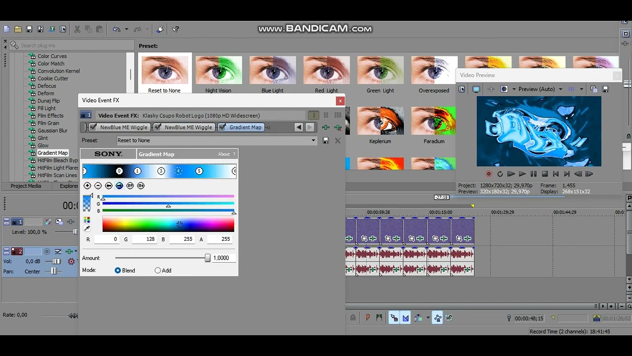Click the About link in Gradient Map
The image size is (632, 356).
(x=224, y=154)
